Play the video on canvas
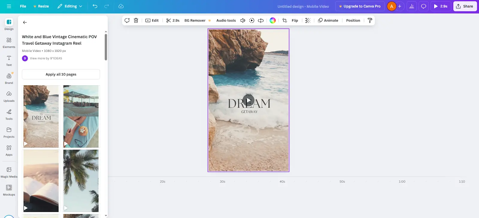The height and width of the screenshot is (218, 479). (x=248, y=100)
